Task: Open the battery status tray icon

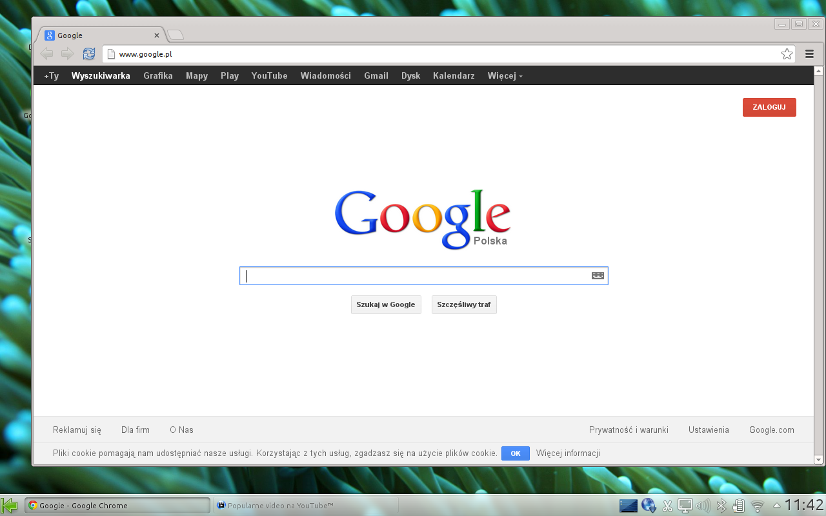Action: [740, 506]
